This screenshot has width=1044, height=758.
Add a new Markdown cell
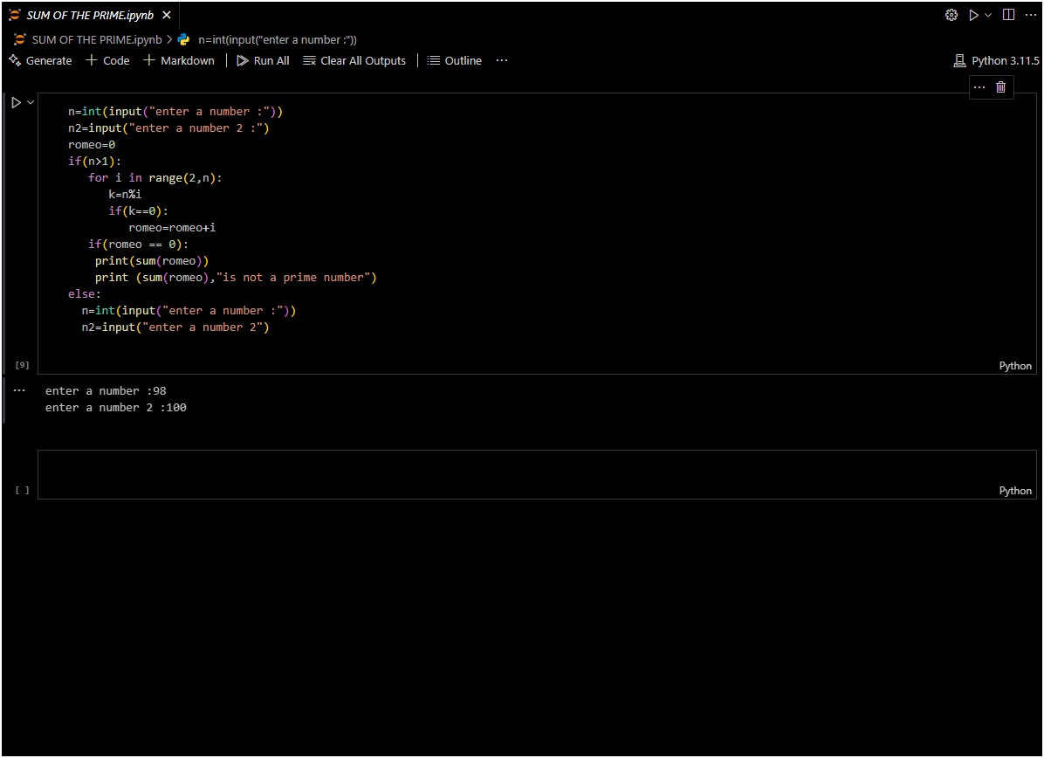(179, 60)
